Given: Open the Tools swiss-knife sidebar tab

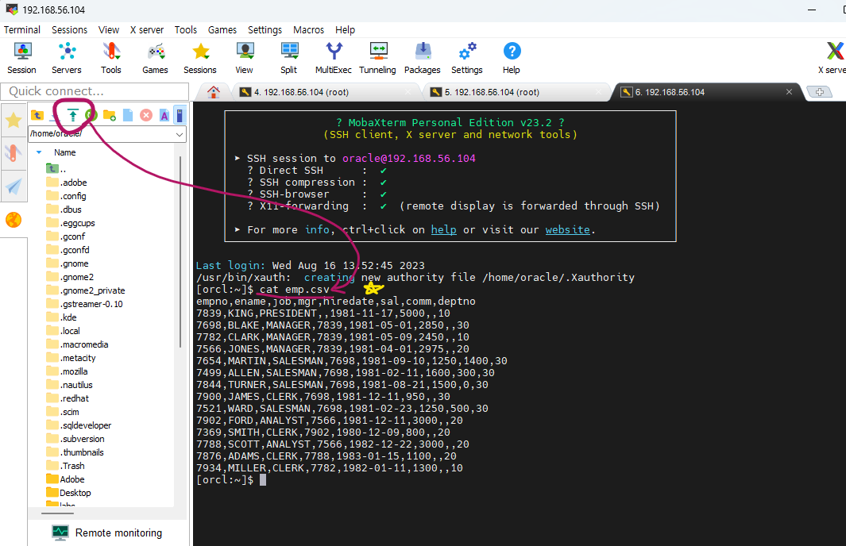Looking at the screenshot, I should [14, 153].
